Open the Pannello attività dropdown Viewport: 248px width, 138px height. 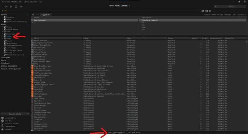coord(15,114)
